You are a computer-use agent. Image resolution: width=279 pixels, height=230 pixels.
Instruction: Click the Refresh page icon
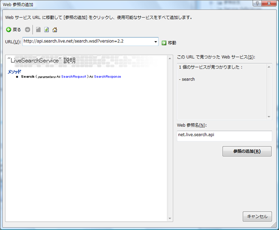pyautogui.click(x=47, y=30)
